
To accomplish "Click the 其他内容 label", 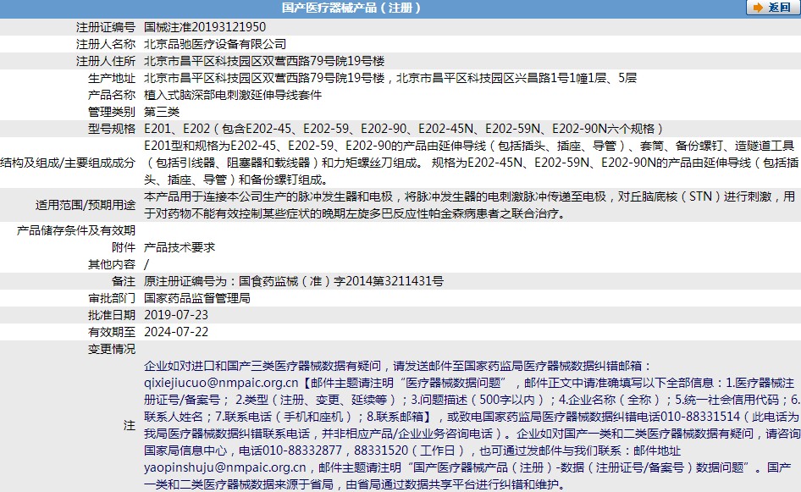I will click(112, 264).
